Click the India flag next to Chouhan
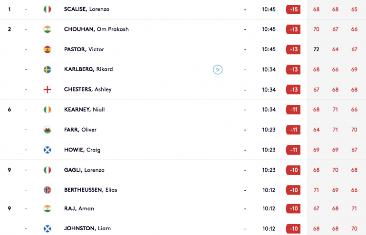This screenshot has width=366, height=235. tap(48, 29)
